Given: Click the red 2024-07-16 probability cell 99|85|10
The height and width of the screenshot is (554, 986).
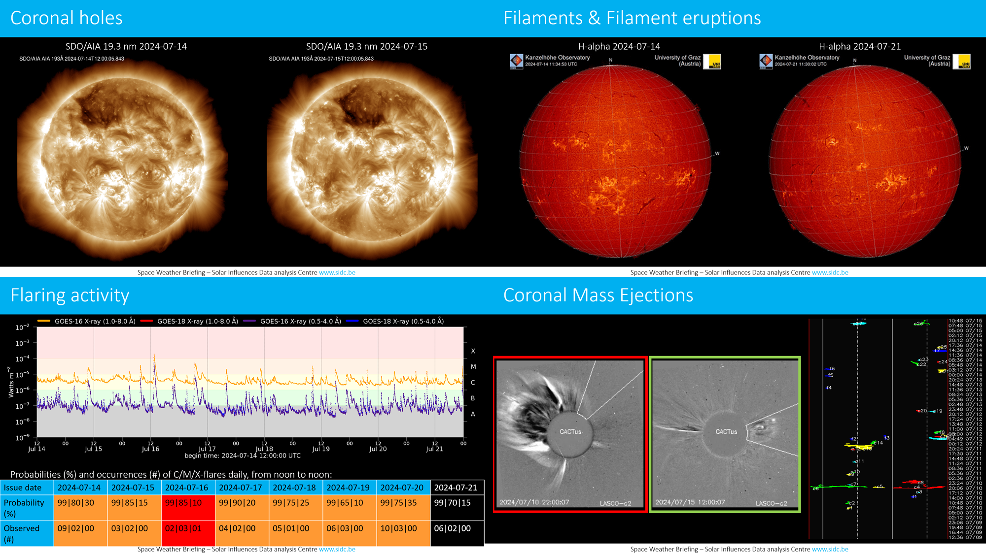Looking at the screenshot, I should tap(188, 508).
